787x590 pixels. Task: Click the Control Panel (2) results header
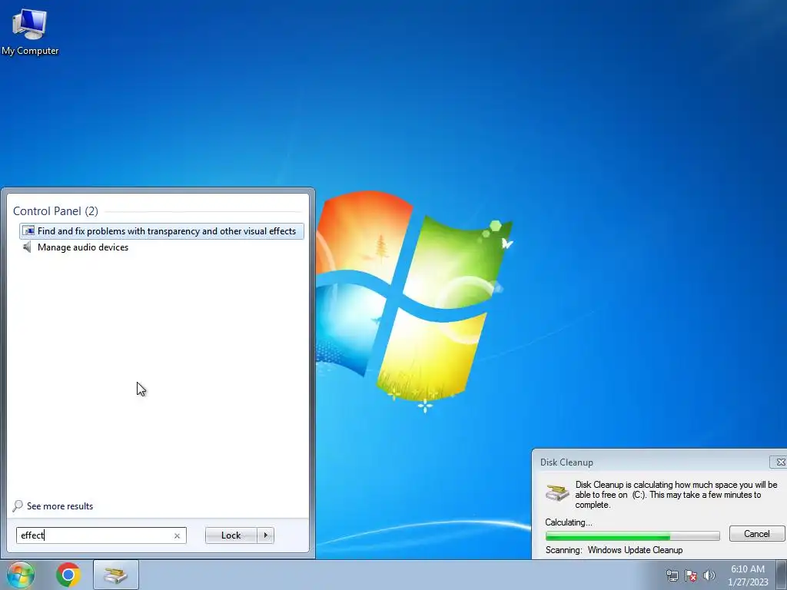click(55, 211)
